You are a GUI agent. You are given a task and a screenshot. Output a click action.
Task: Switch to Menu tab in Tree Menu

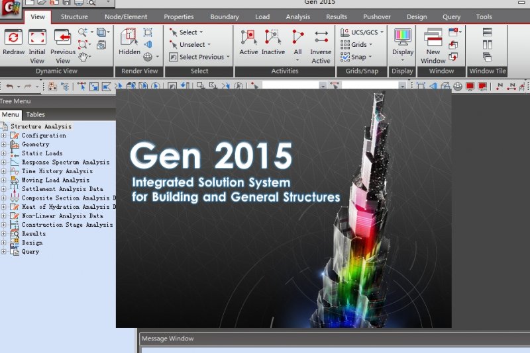pyautogui.click(x=11, y=114)
